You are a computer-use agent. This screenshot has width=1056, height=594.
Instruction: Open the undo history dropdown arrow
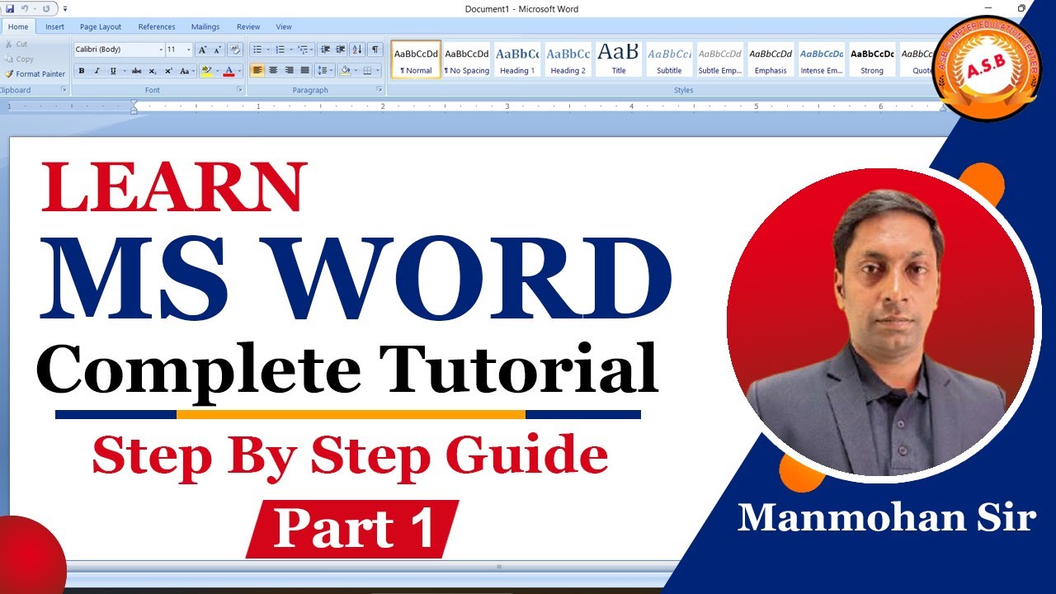(35, 9)
